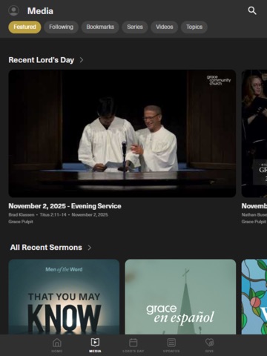Expand Recent Lord's Day chevron

[82, 60]
